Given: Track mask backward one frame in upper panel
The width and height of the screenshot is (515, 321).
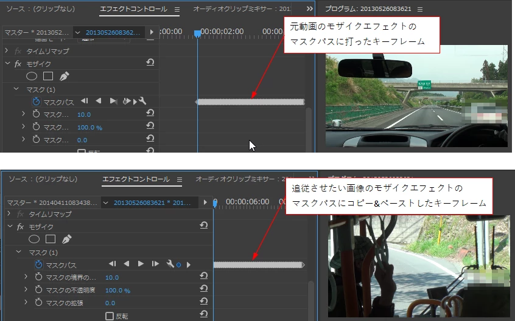Looking at the screenshot, I should coord(85,101).
